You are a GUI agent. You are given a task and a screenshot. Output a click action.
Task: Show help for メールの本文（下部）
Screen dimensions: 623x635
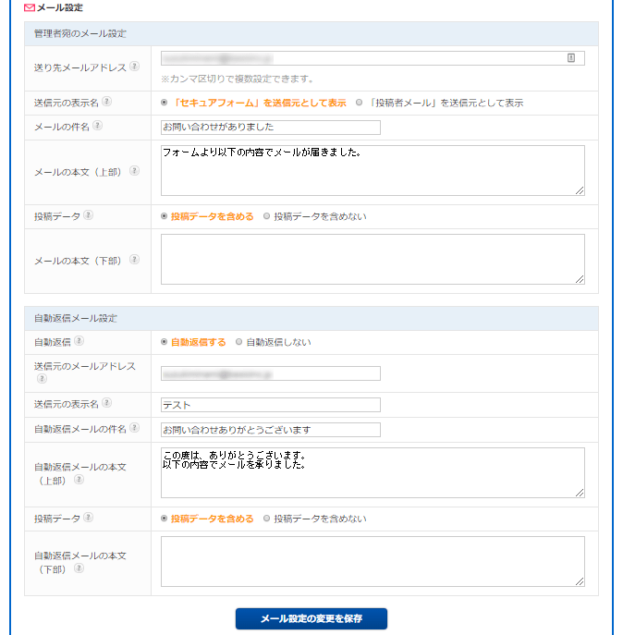[134, 260]
